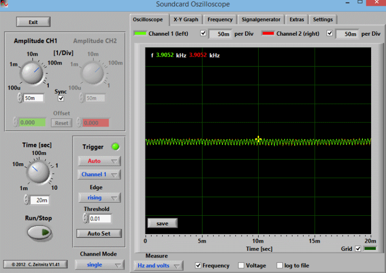386x273 pixels.
Task: Click the green 3.9052 frequency reading
Action: [165, 55]
